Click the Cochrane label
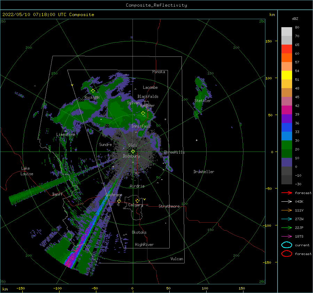The width and height of the screenshot is (313, 293). point(114,195)
